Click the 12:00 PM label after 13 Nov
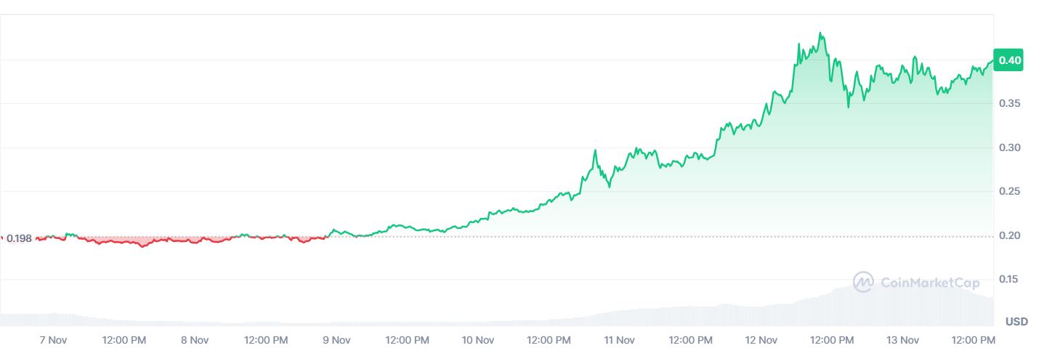Screen dimensions: 1039x348 point(974,339)
